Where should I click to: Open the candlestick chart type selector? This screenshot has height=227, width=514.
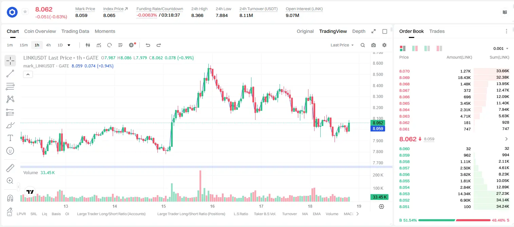[x=88, y=45]
